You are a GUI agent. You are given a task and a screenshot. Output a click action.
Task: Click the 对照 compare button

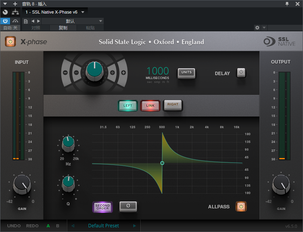pyautogui.click(x=36, y=28)
